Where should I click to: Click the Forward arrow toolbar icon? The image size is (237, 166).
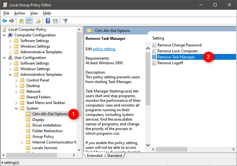[x=12, y=21]
